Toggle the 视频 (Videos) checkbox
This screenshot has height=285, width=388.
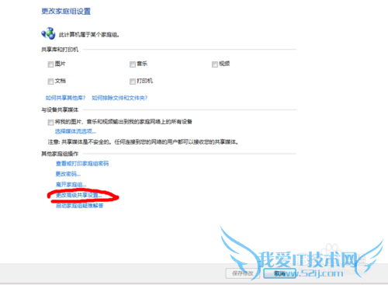[215, 64]
